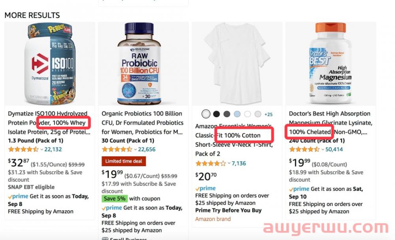395x240 pixels.
Task: Click the Limited time deal badge
Action: pos(124,161)
